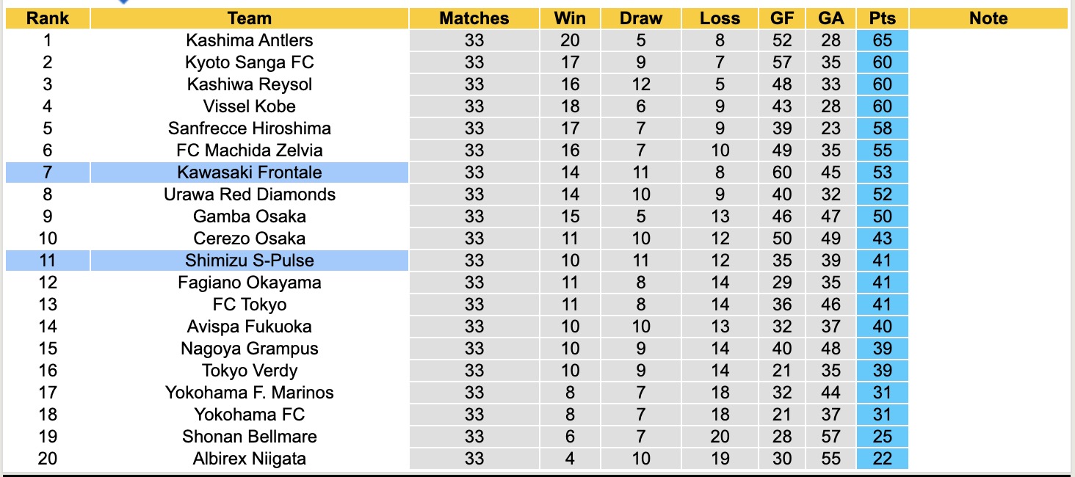This screenshot has width=1075, height=477.
Task: Click the Team column header
Action: pyautogui.click(x=250, y=18)
